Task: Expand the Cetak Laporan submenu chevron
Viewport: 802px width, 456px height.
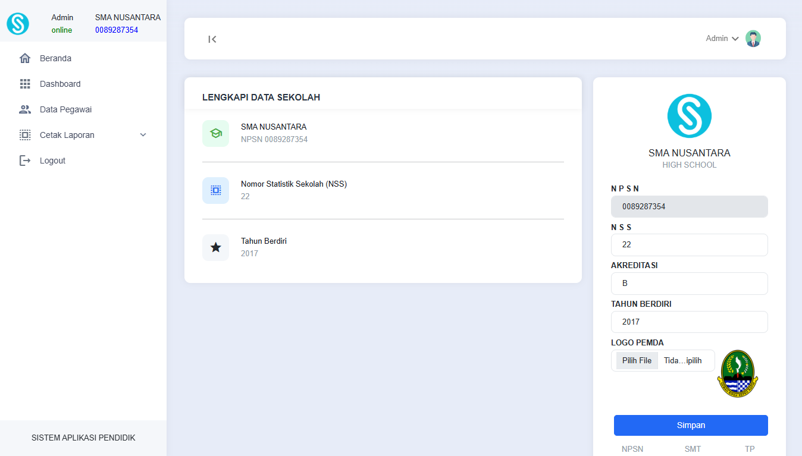Action: [143, 135]
